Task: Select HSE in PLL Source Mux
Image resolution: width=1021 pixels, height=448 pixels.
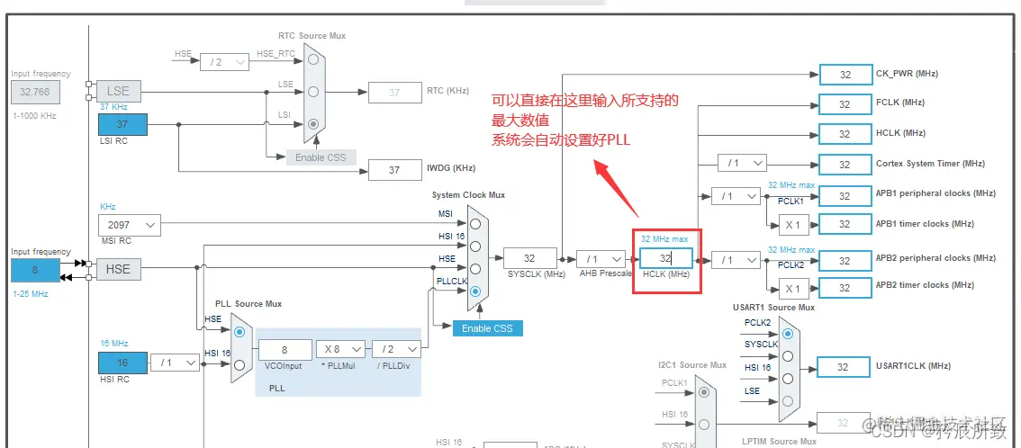Action: click(239, 332)
